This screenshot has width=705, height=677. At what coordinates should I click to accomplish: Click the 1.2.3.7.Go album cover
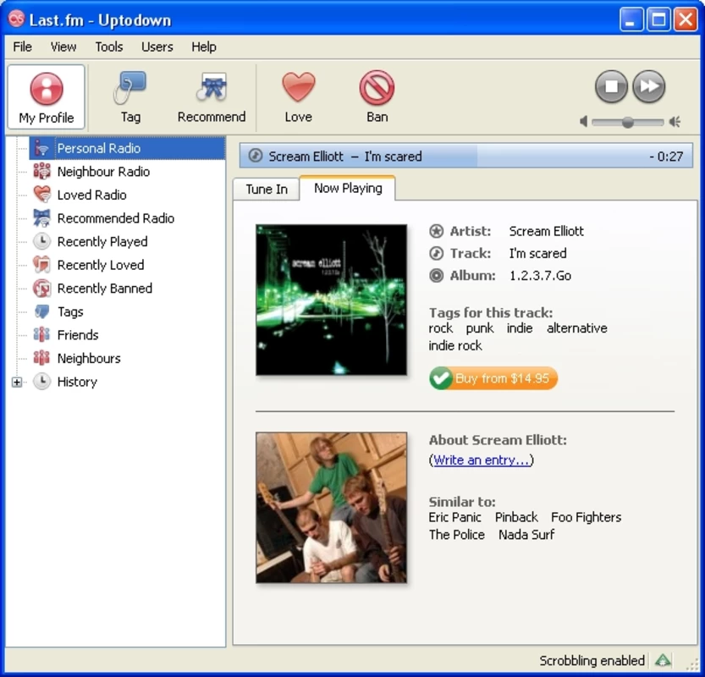(332, 300)
